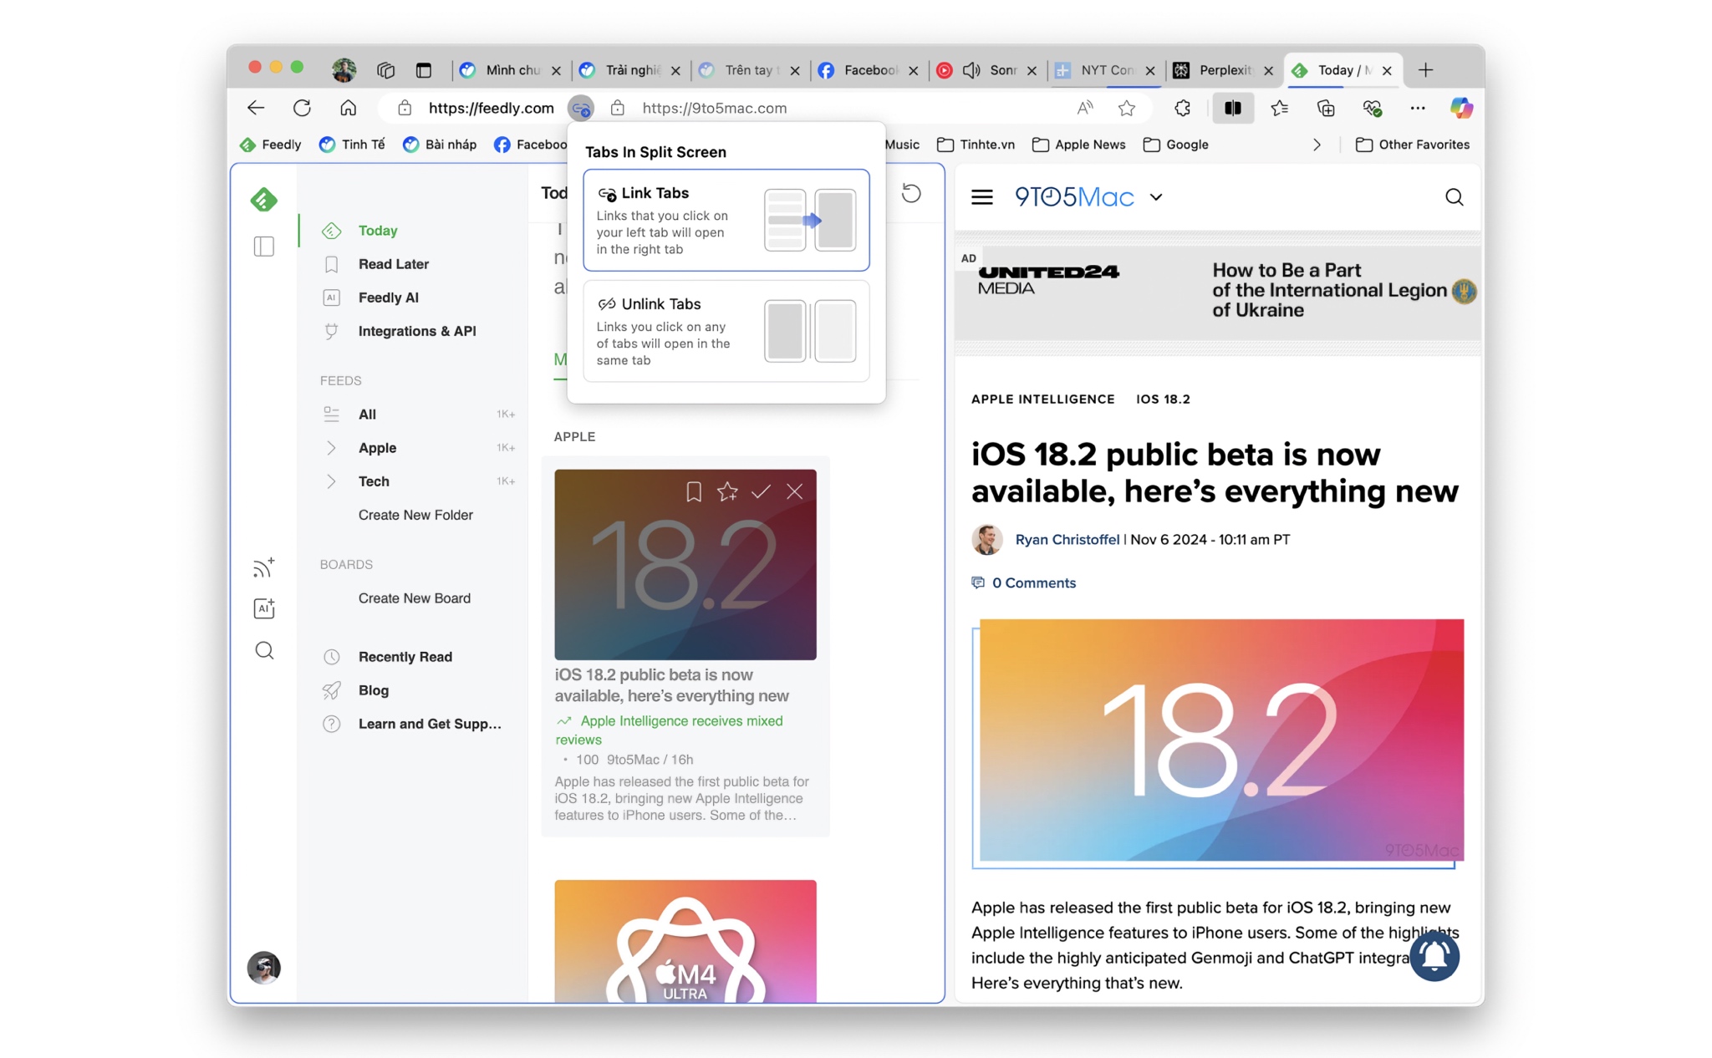Open the 0 Comments link

(x=1023, y=582)
